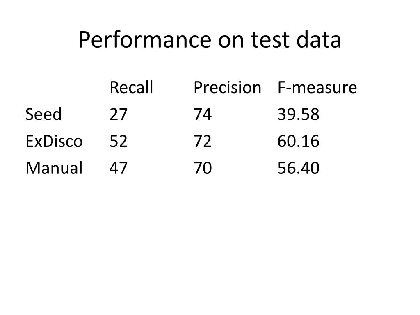This screenshot has height=315, width=420.
Task: Select the F-measure column header
Action: [x=317, y=87]
